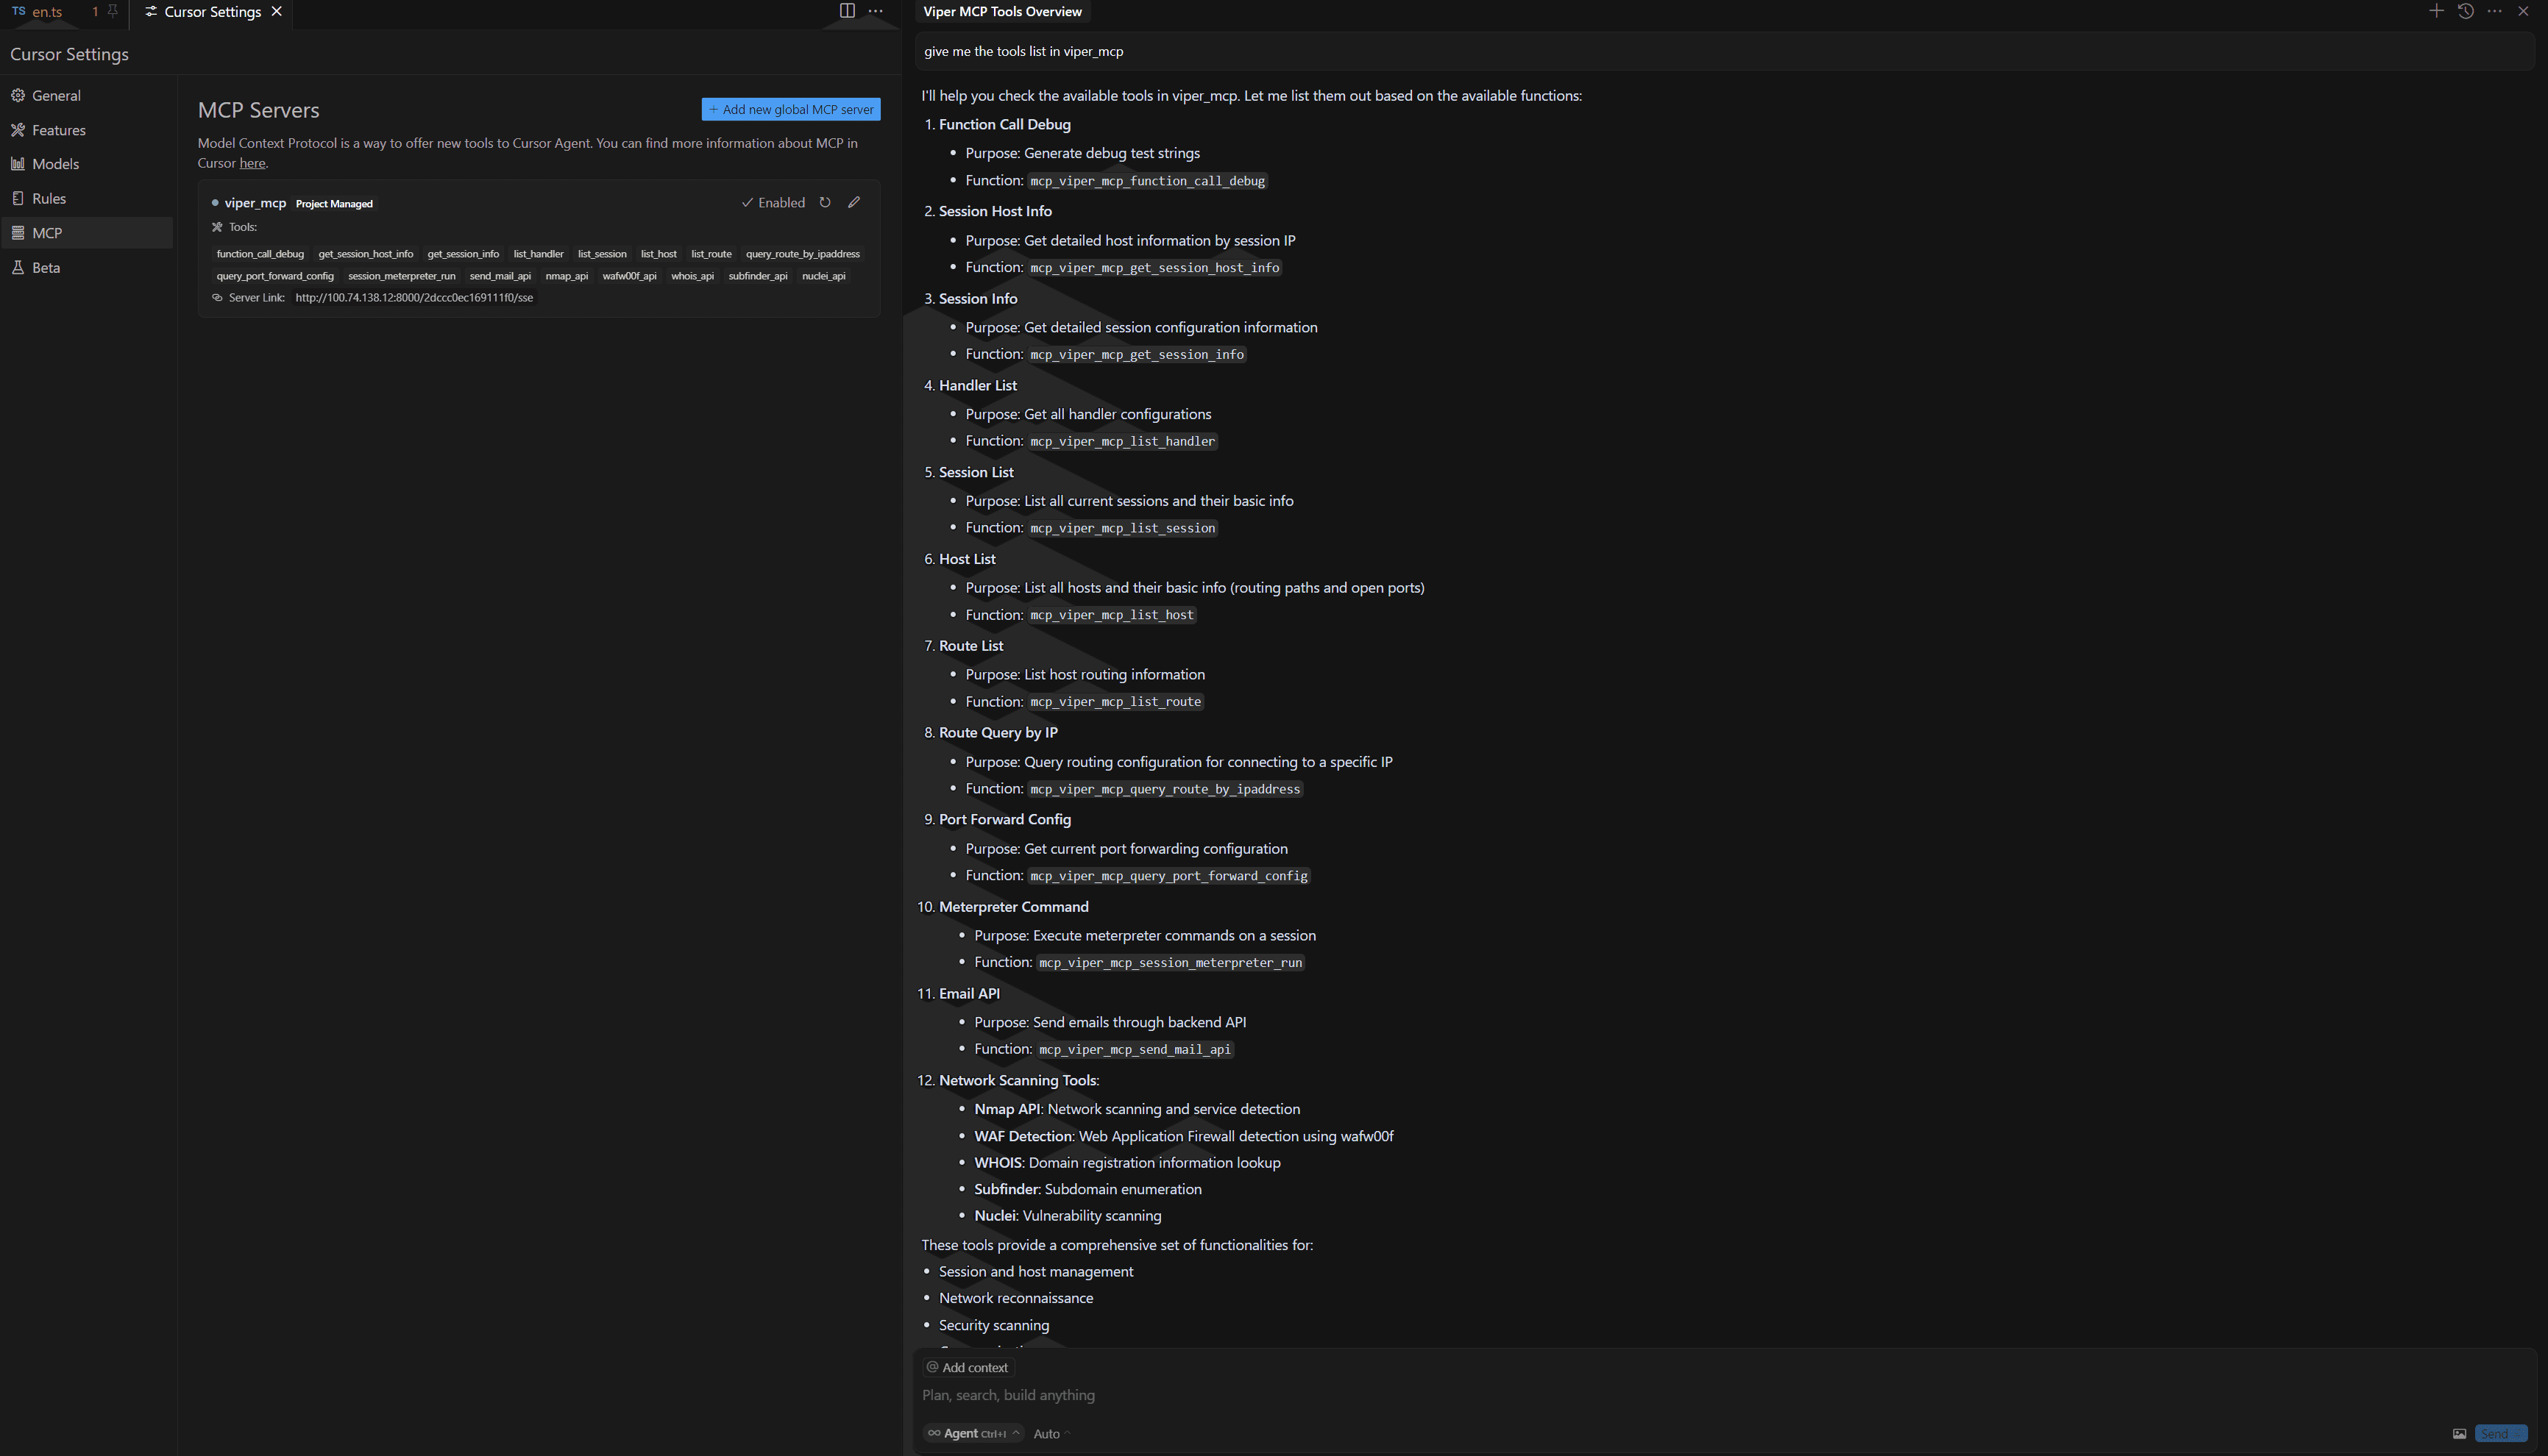
Task: Open chat panel more options ellipsis
Action: pyautogui.click(x=2494, y=11)
